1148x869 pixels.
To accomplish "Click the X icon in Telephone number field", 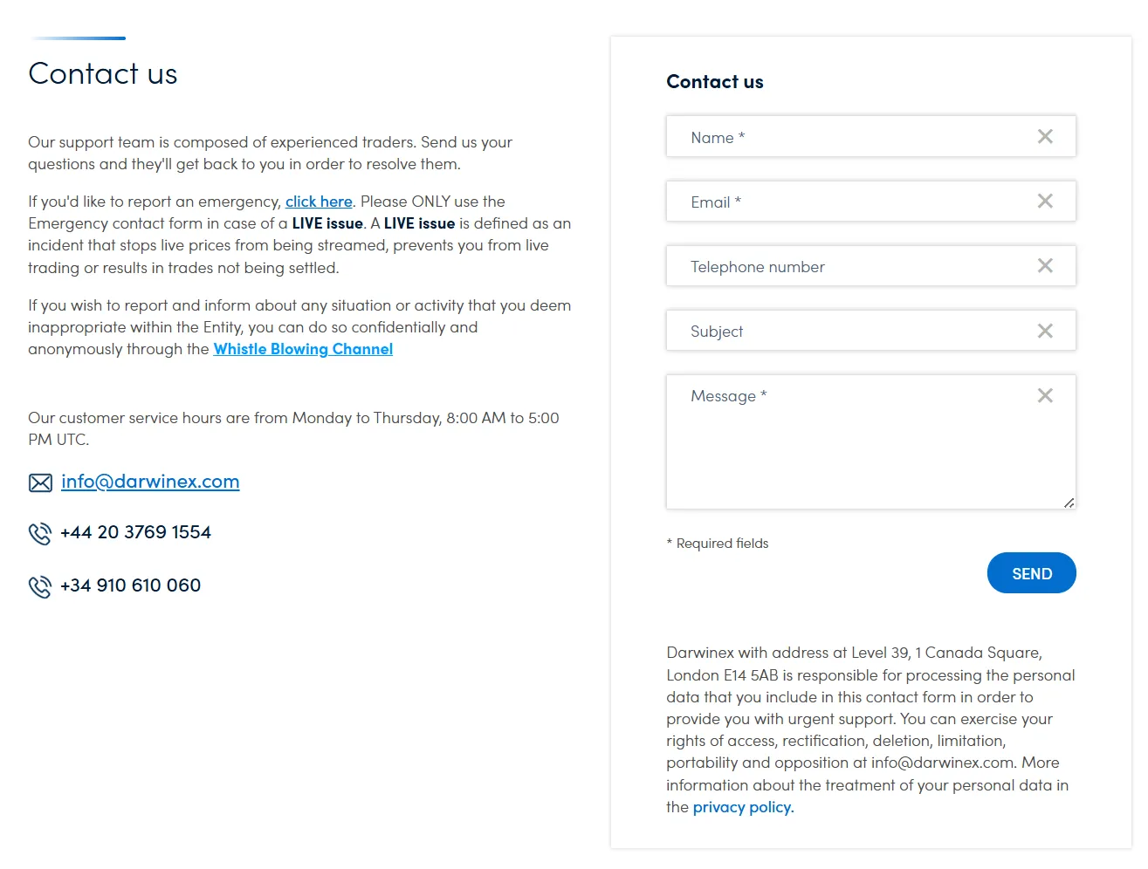I will [x=1045, y=265].
